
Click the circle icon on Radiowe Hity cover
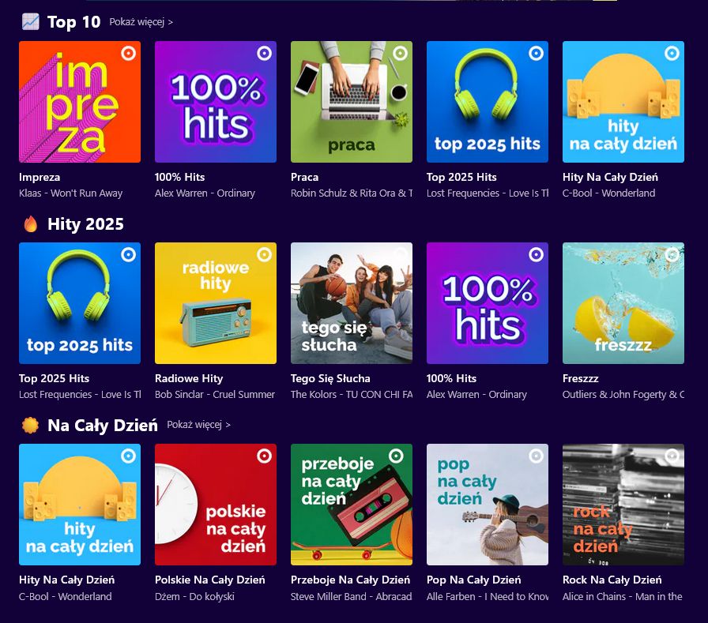[265, 254]
